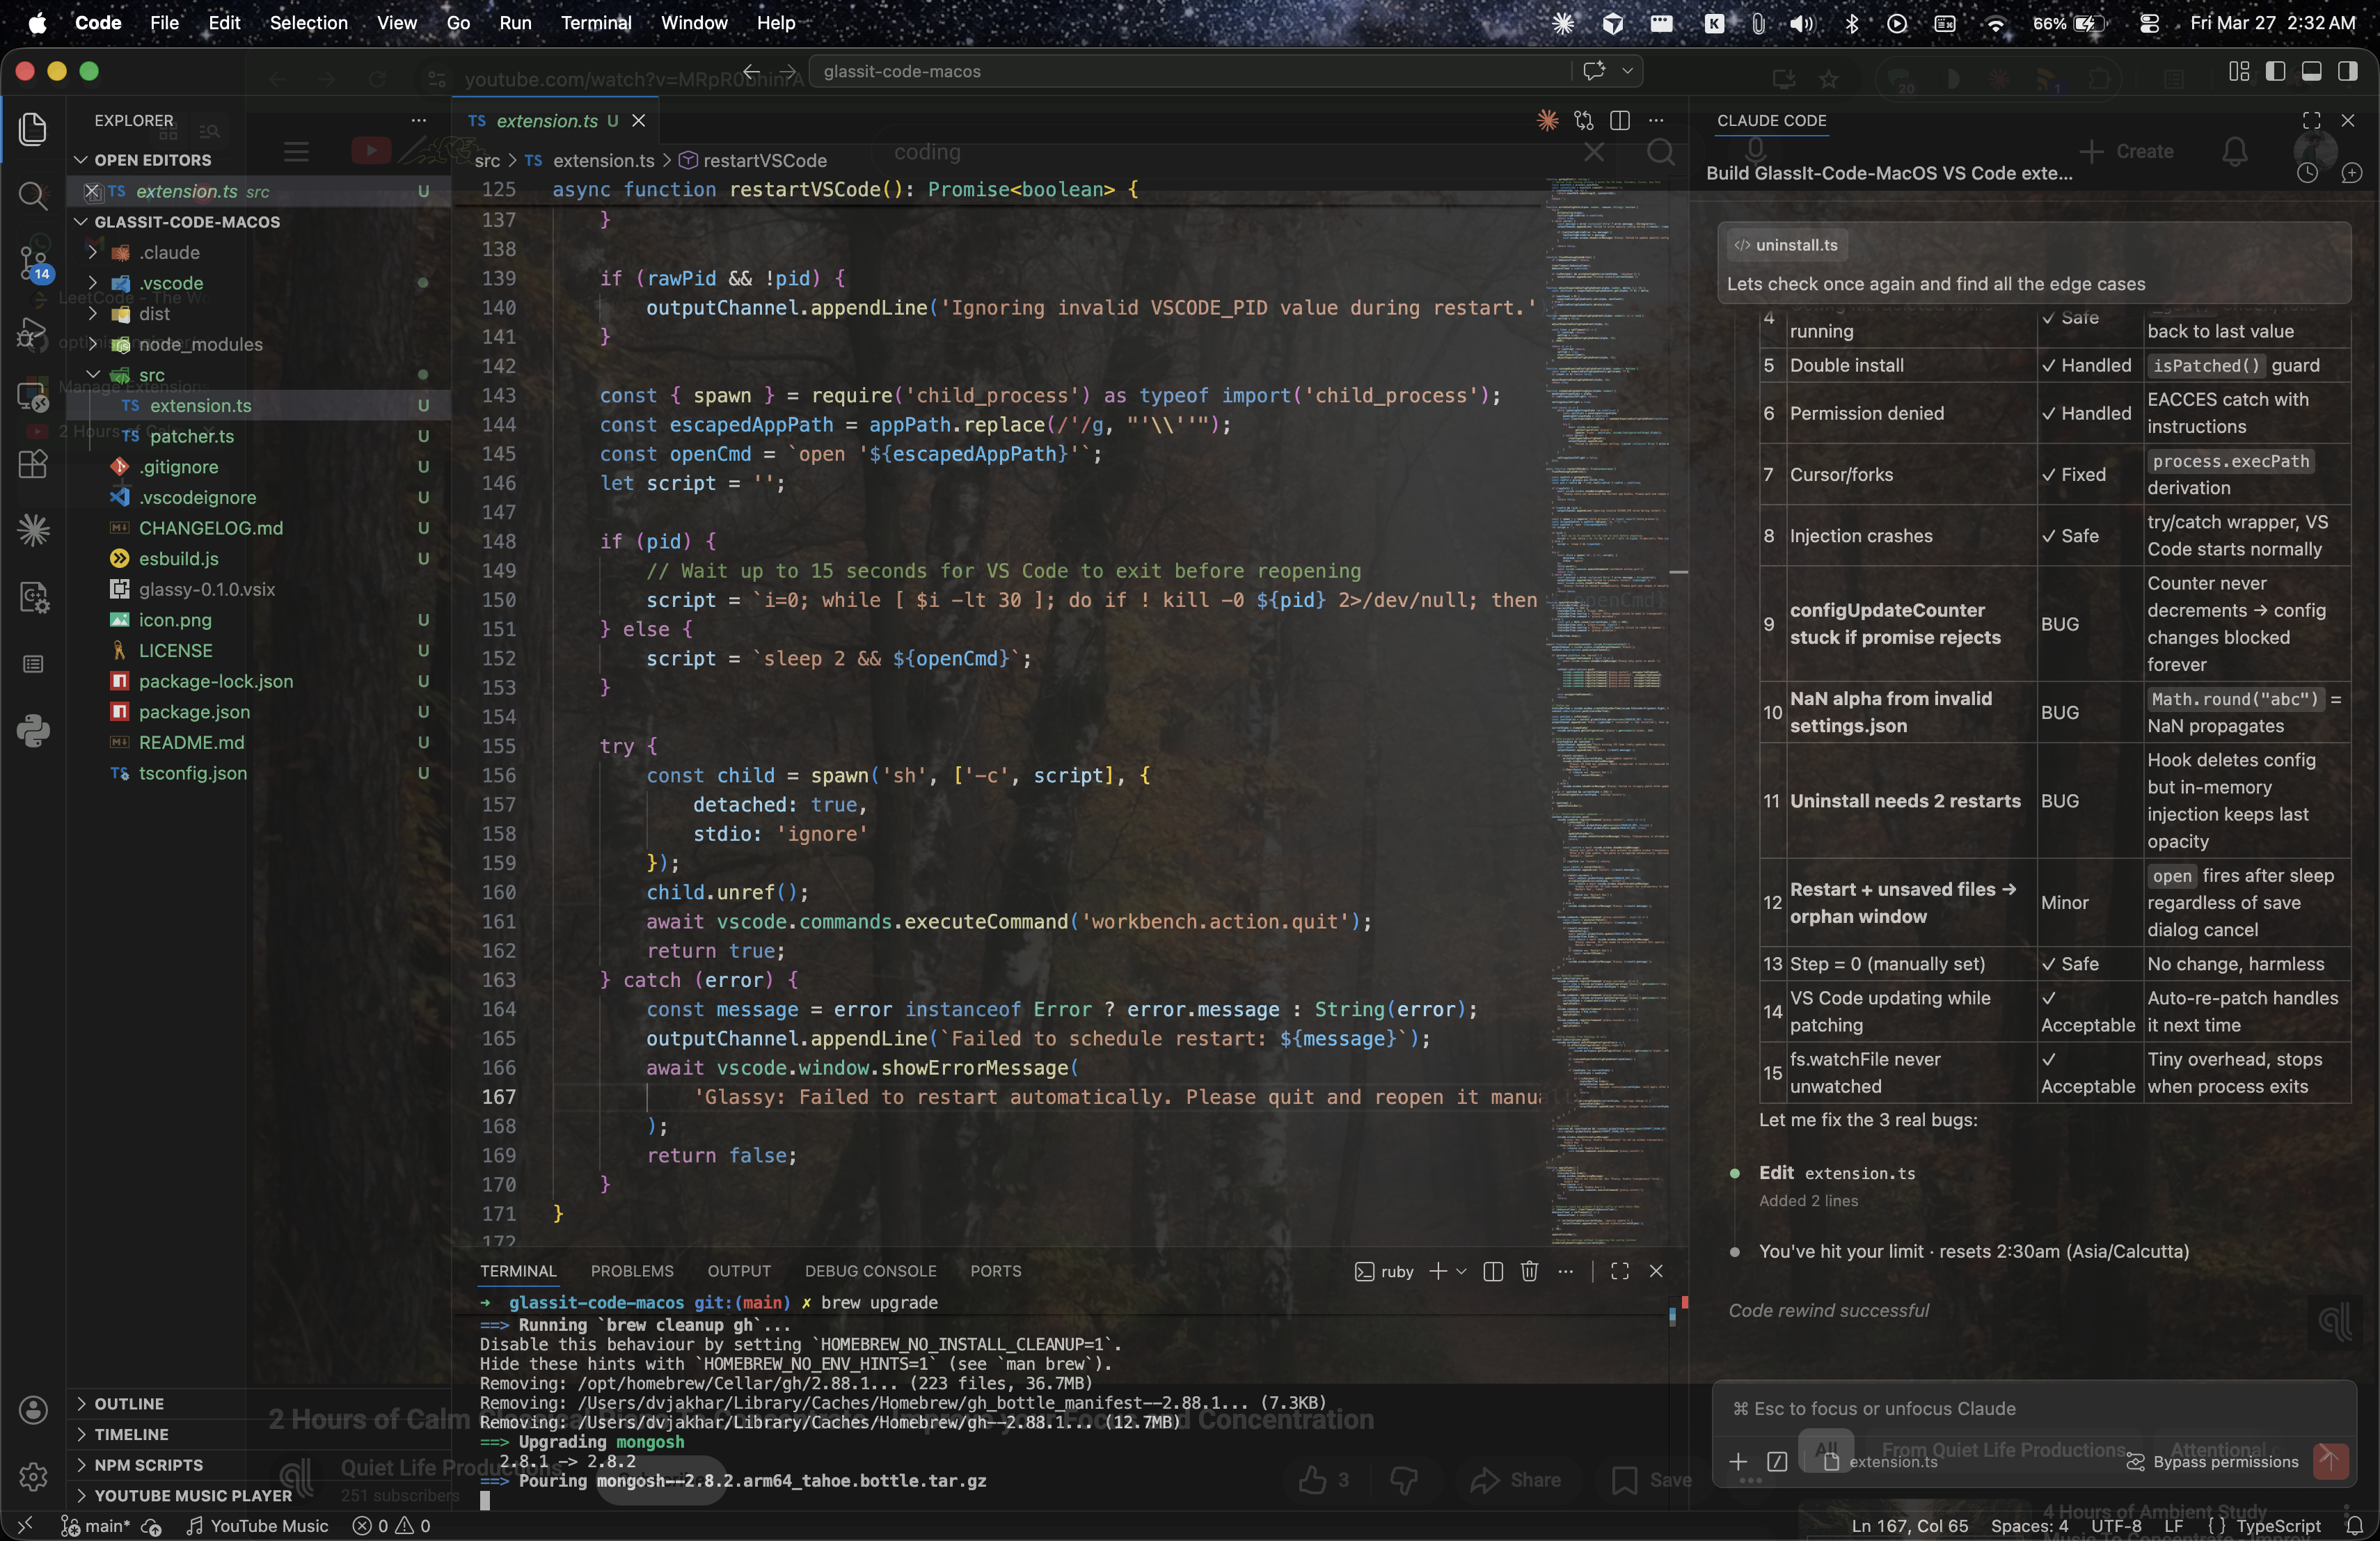
Task: Open the Source Control view showing 14 changes
Action: tap(33, 264)
